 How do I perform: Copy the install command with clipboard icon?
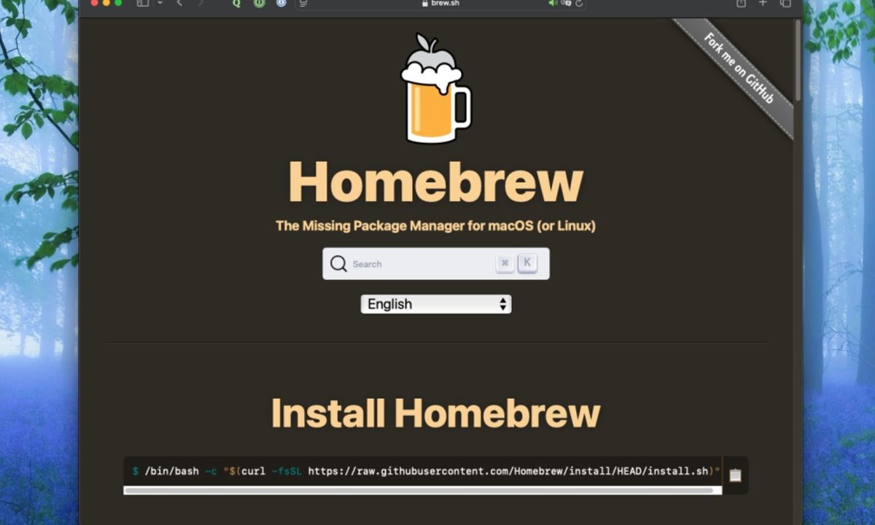click(x=735, y=475)
